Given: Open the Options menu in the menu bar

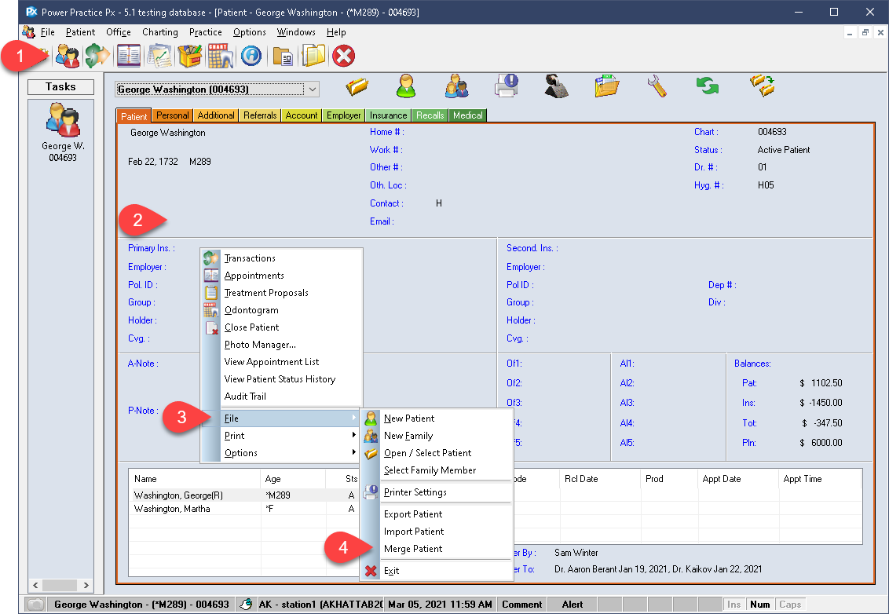Looking at the screenshot, I should pyautogui.click(x=250, y=32).
